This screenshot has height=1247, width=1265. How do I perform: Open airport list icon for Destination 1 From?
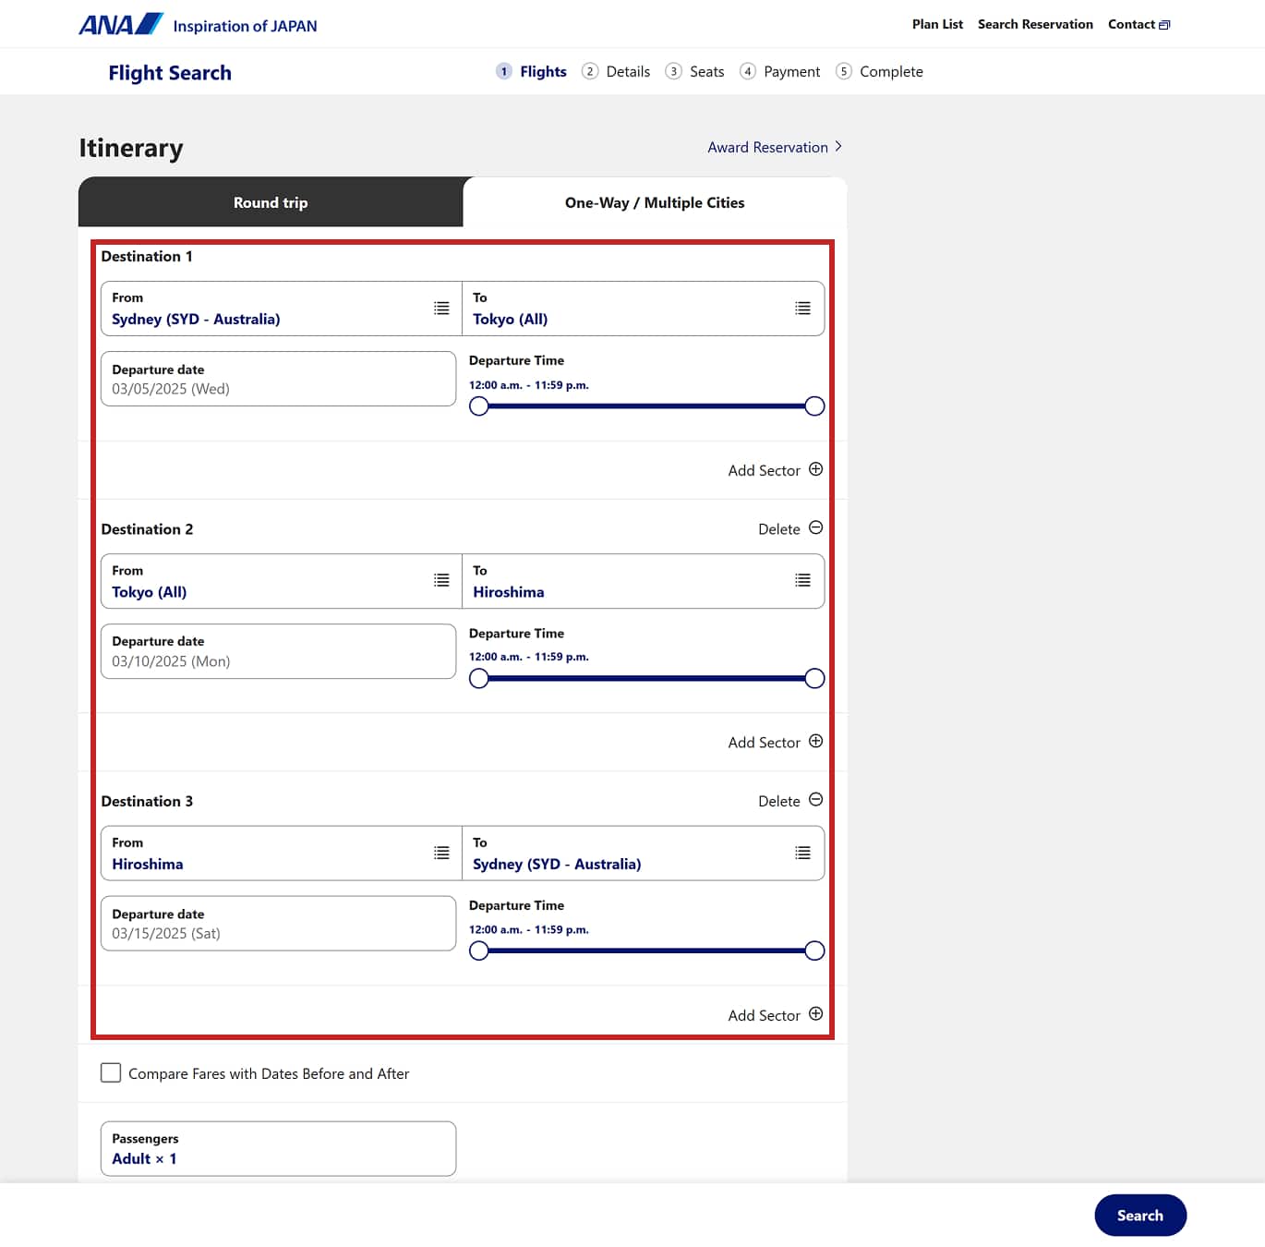[x=441, y=309]
